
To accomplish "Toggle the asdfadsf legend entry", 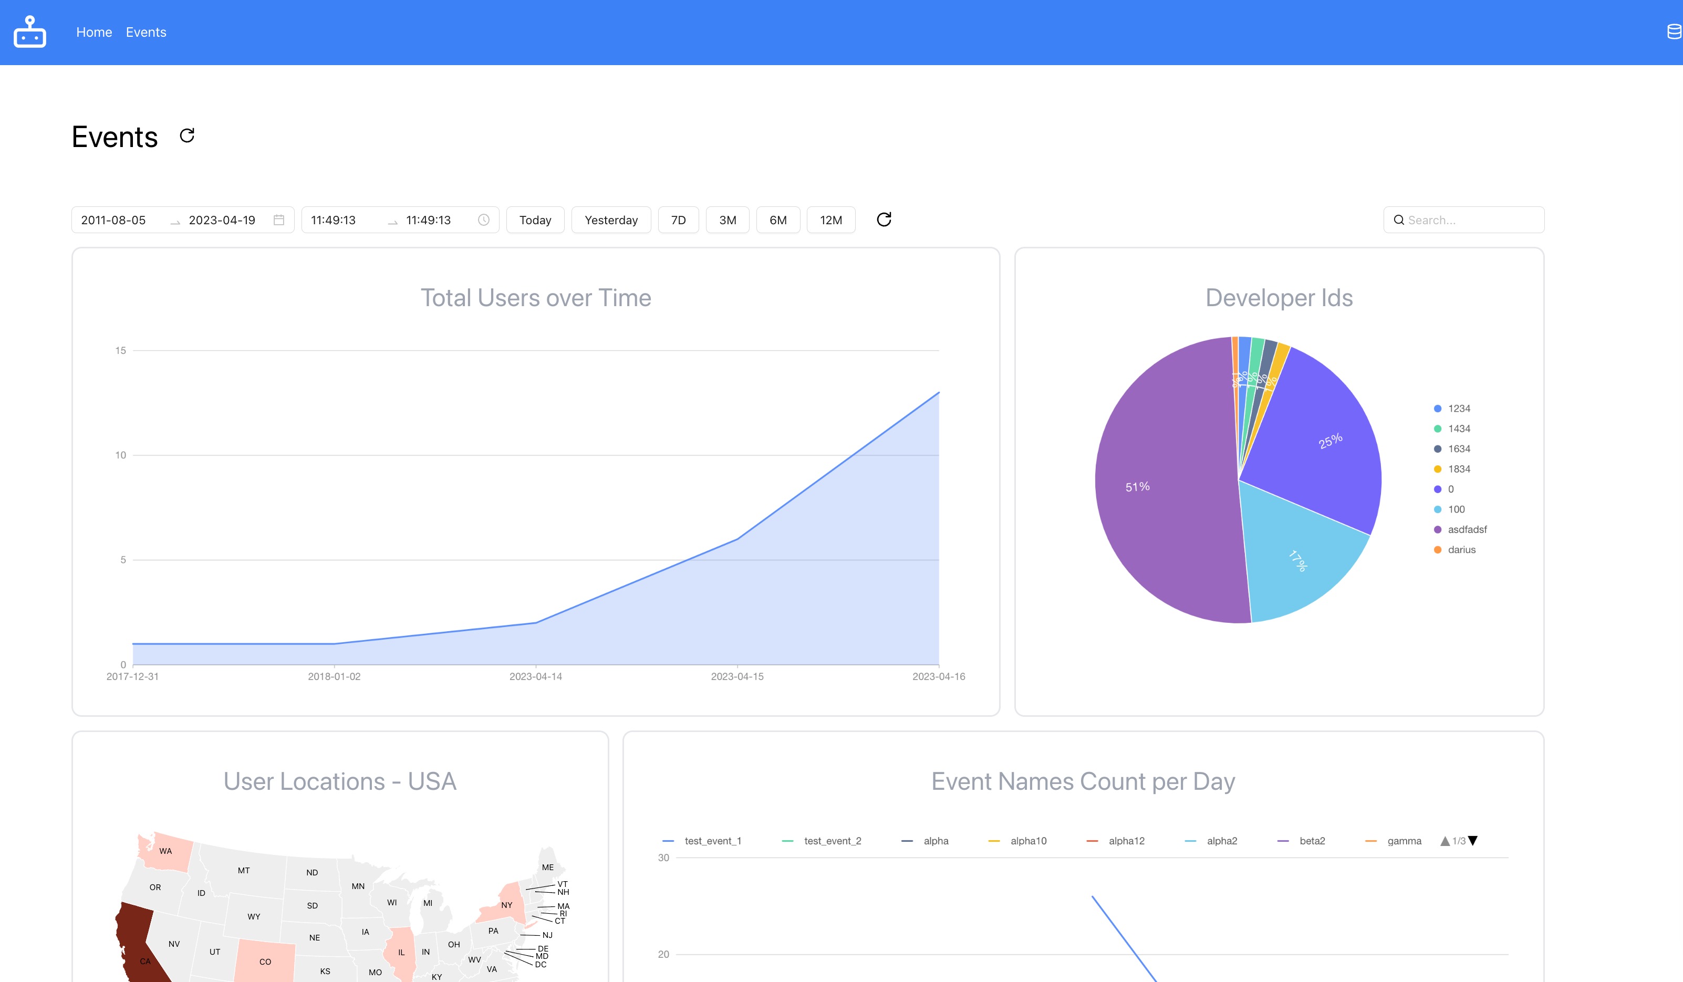I will (1460, 529).
